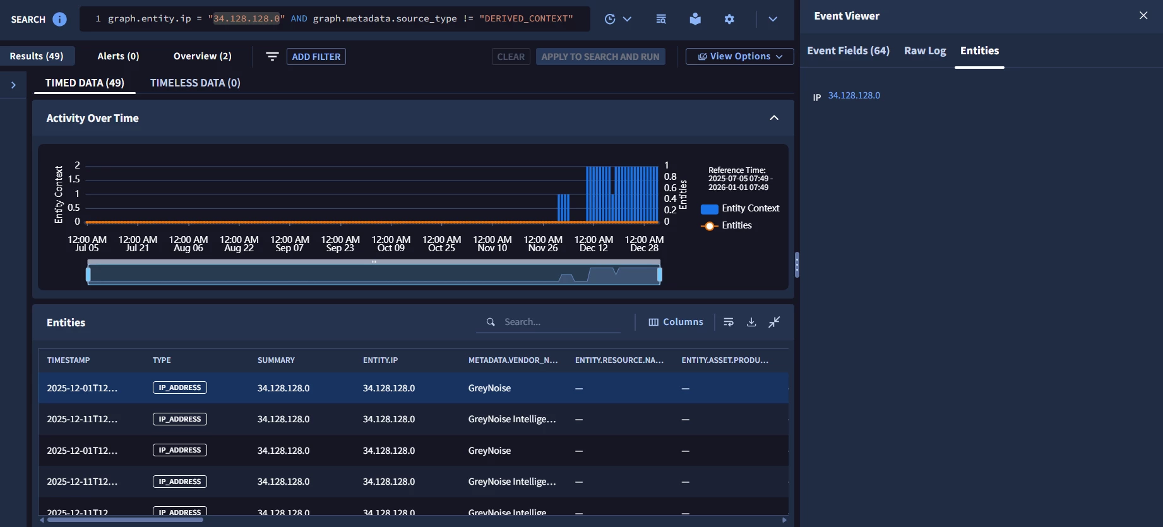The height and width of the screenshot is (527, 1163).
Task: Toggle Entity Context legend series
Action: coord(740,208)
